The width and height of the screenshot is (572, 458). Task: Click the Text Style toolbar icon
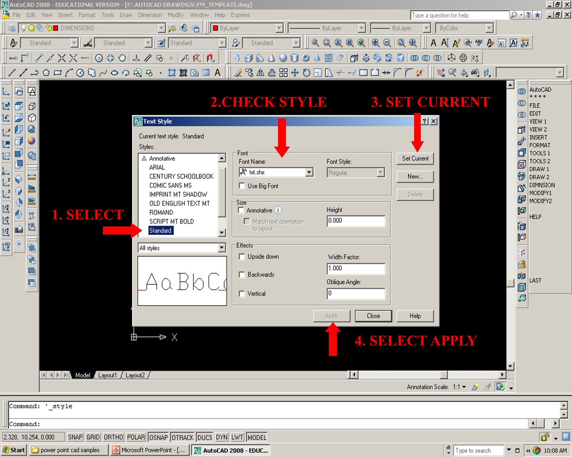click(14, 43)
